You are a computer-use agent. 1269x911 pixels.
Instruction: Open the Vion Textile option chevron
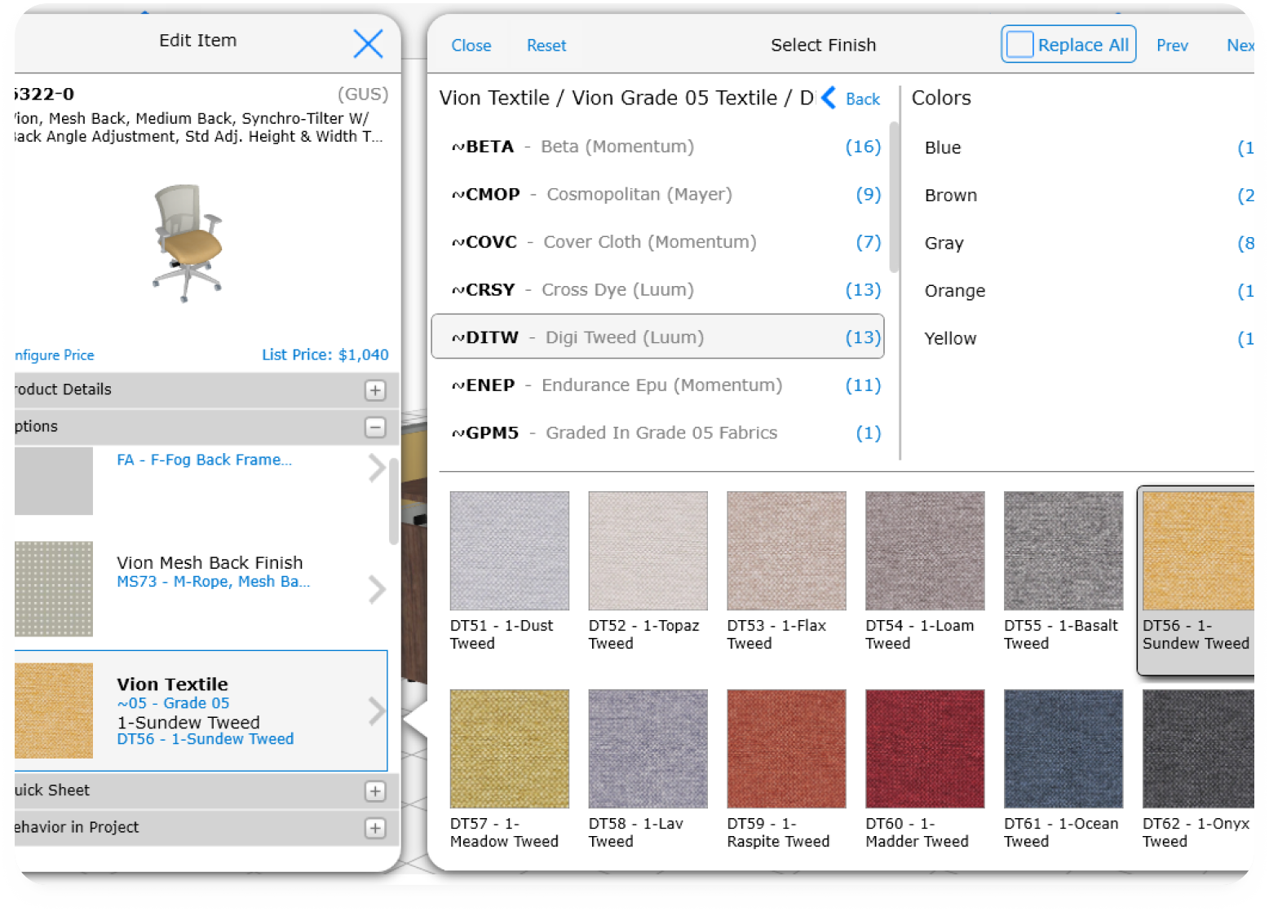click(x=376, y=711)
